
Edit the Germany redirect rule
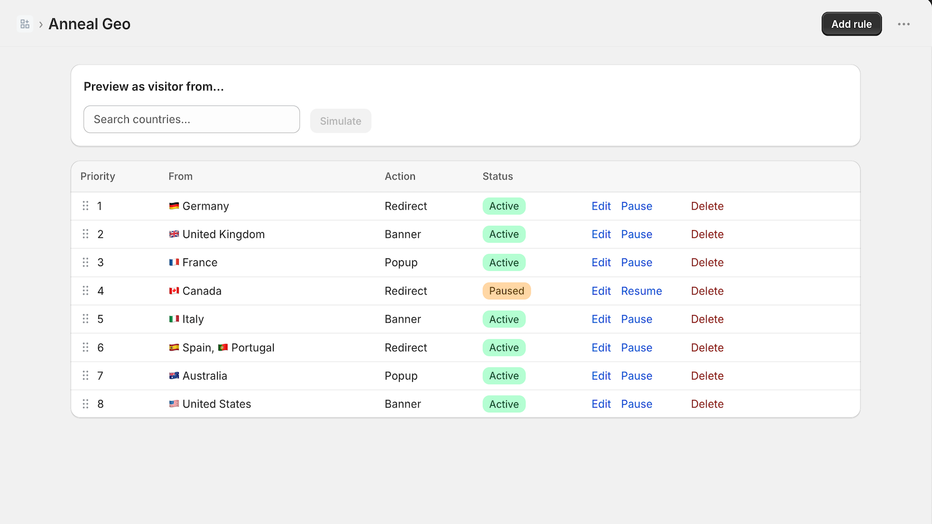pyautogui.click(x=601, y=206)
